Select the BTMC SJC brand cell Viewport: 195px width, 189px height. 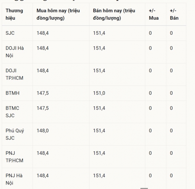(17, 112)
